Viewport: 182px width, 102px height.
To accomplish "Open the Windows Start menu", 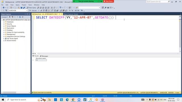I will click(3, 99).
